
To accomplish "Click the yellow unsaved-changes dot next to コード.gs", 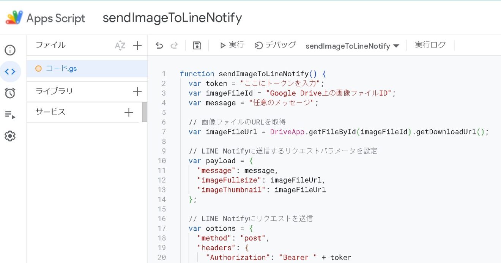I will 38,68.
